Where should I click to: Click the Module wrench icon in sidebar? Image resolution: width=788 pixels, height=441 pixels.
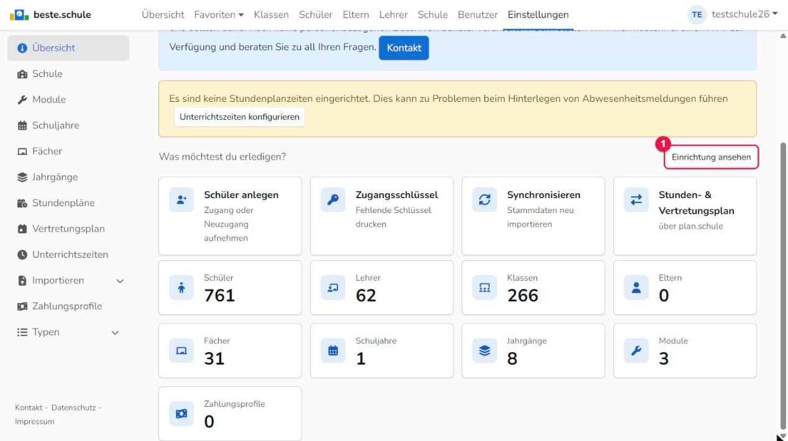(x=22, y=100)
